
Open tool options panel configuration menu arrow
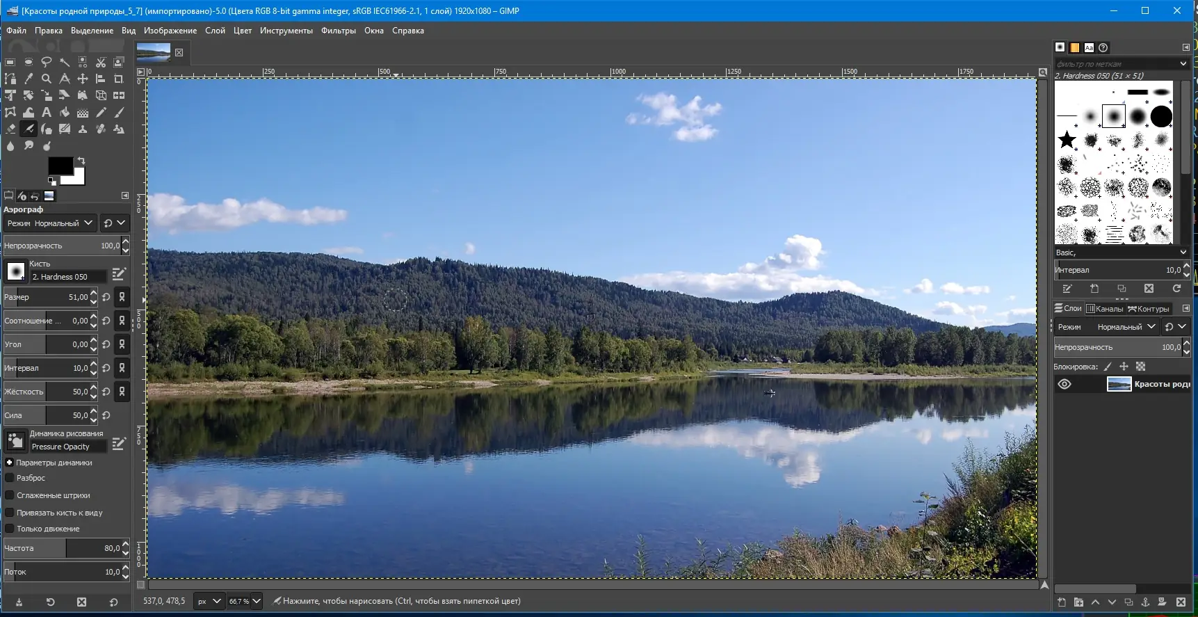[x=125, y=195]
